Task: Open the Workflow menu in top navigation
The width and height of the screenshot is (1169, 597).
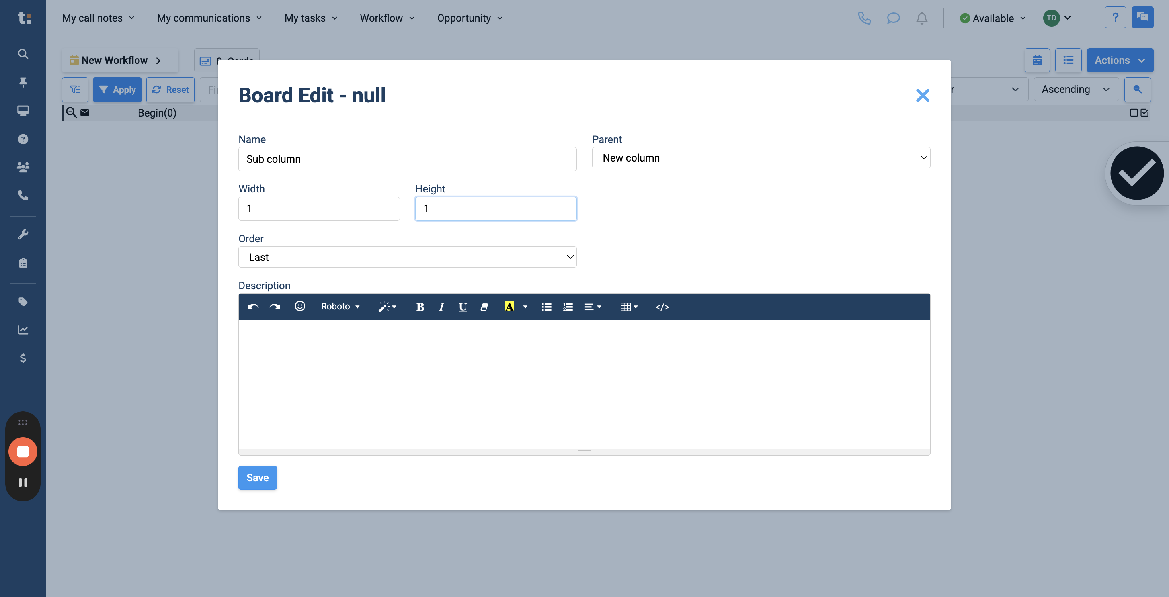Action: click(387, 18)
